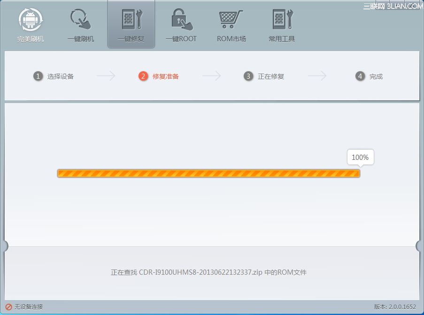Click the 常用工具 tab label
424x315 pixels.
tap(282, 39)
